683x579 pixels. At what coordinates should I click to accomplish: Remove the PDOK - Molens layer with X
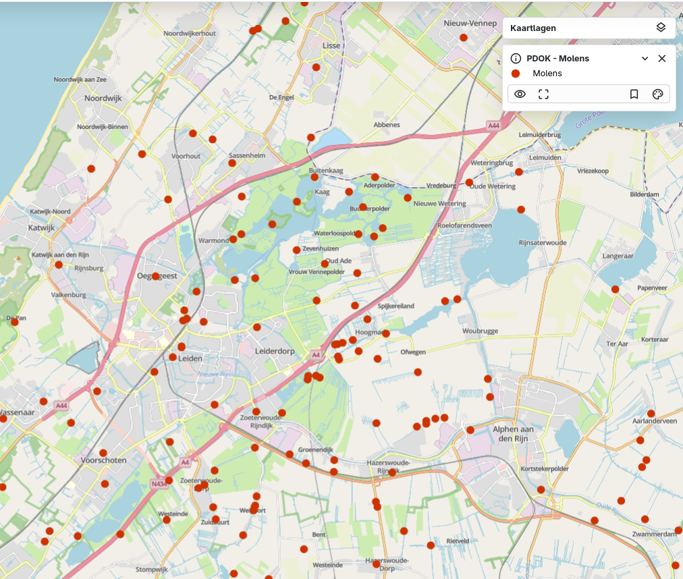(661, 59)
